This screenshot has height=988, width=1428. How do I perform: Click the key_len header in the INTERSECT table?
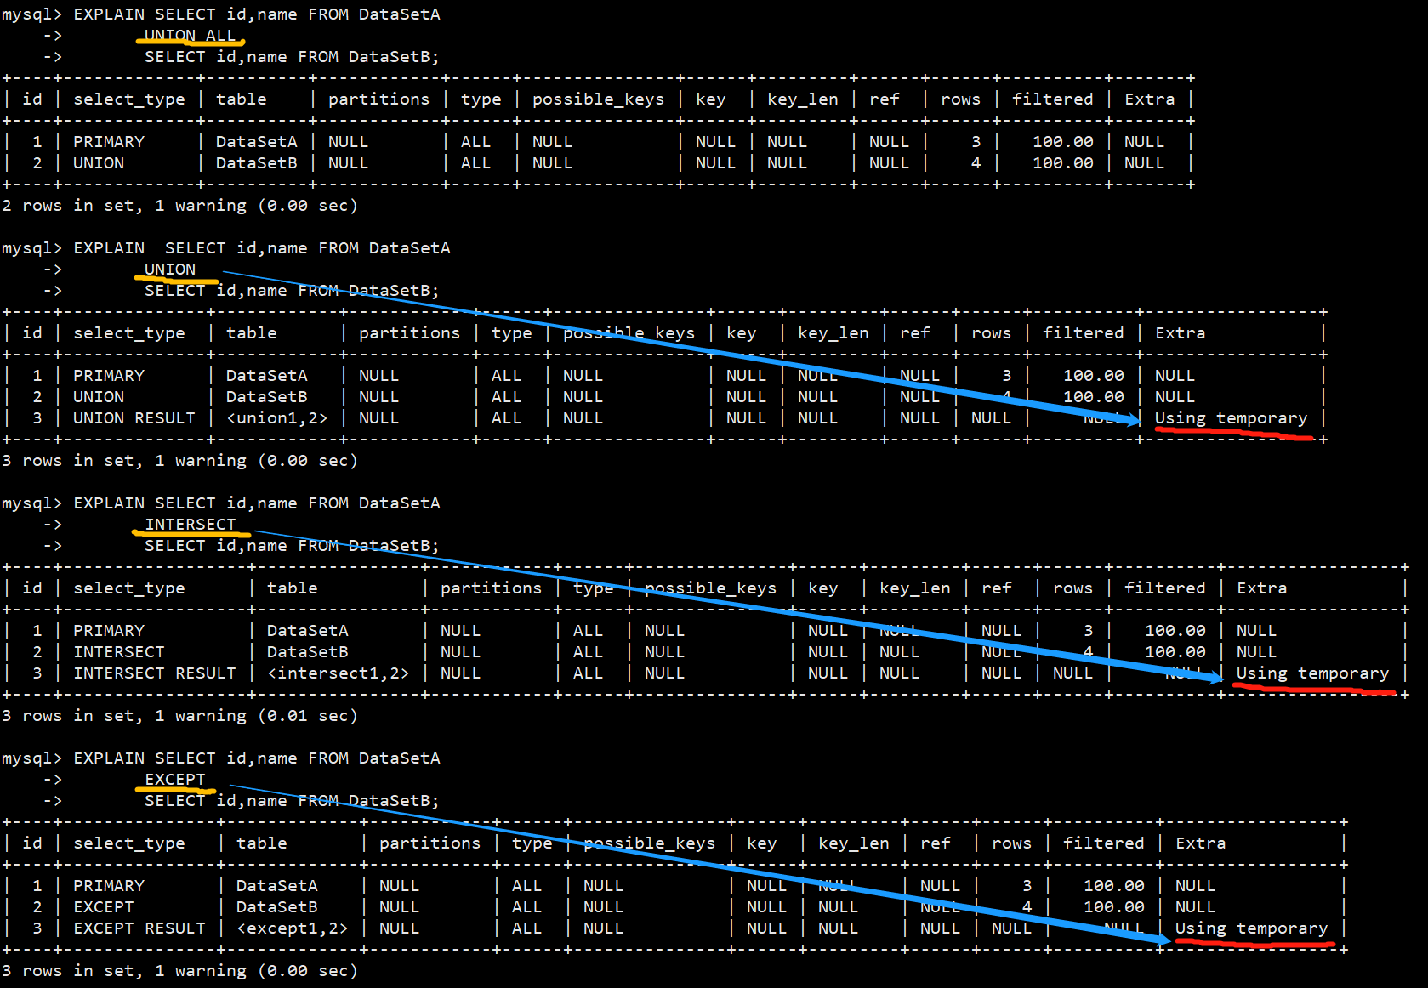point(915,588)
